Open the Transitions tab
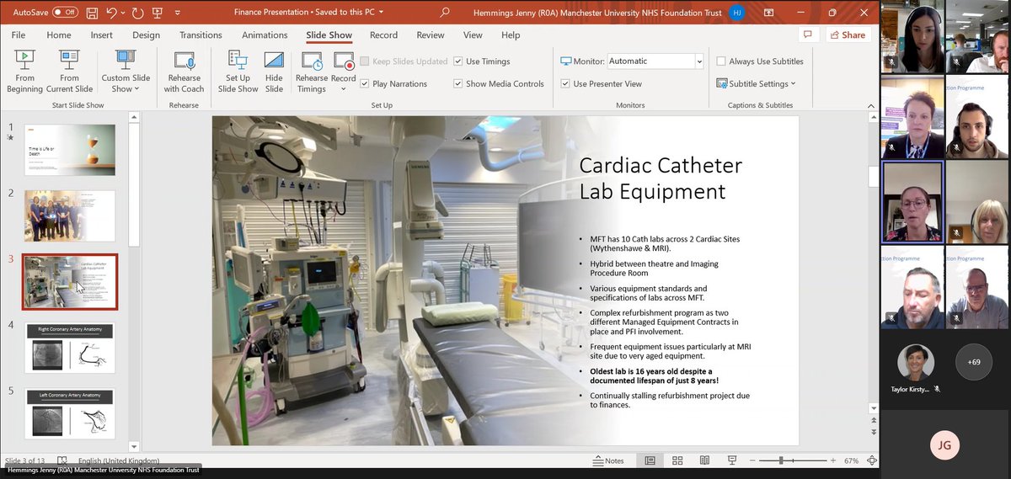Image resolution: width=1011 pixels, height=479 pixels. pyautogui.click(x=201, y=35)
